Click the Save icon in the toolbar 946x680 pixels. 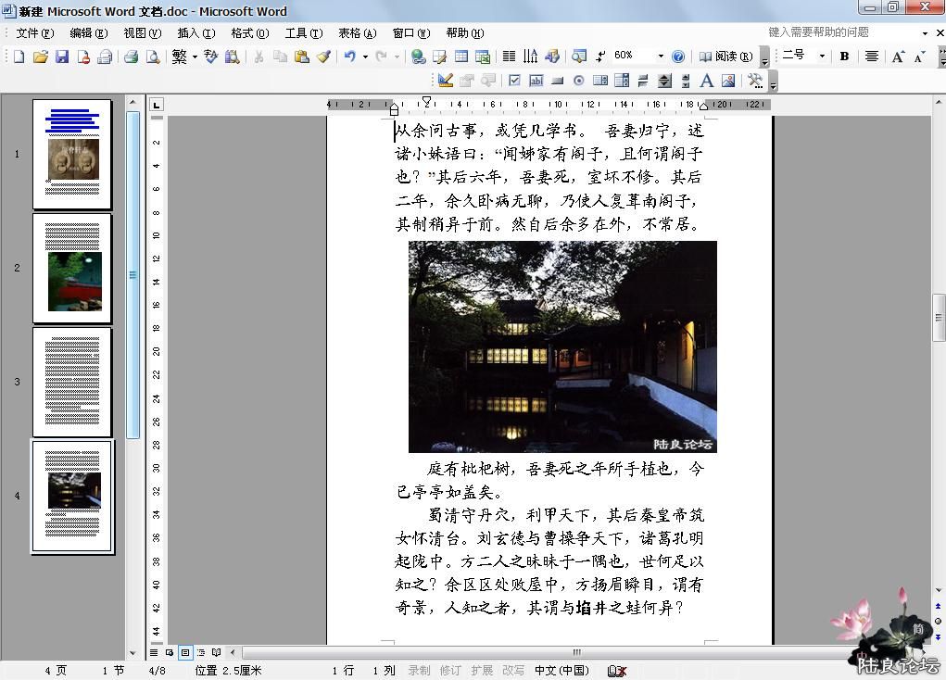(62, 57)
